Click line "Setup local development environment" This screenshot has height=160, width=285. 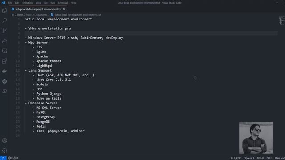click(x=58, y=19)
